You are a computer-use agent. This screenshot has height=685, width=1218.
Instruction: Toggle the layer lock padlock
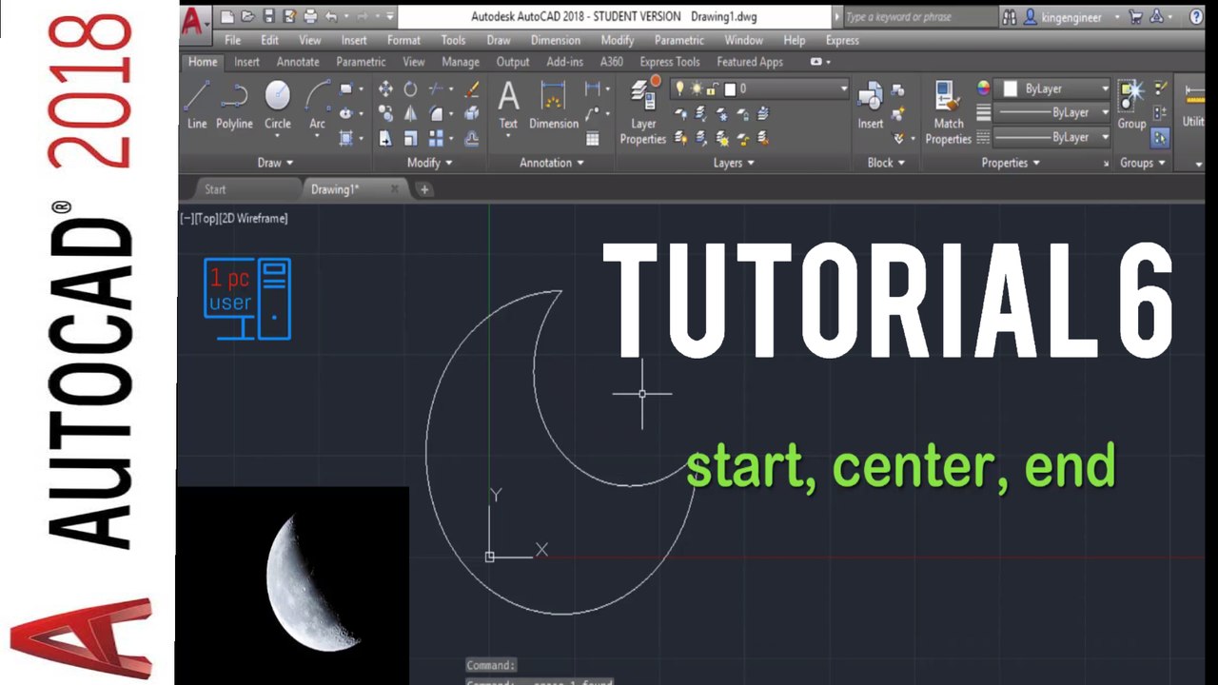pos(714,88)
